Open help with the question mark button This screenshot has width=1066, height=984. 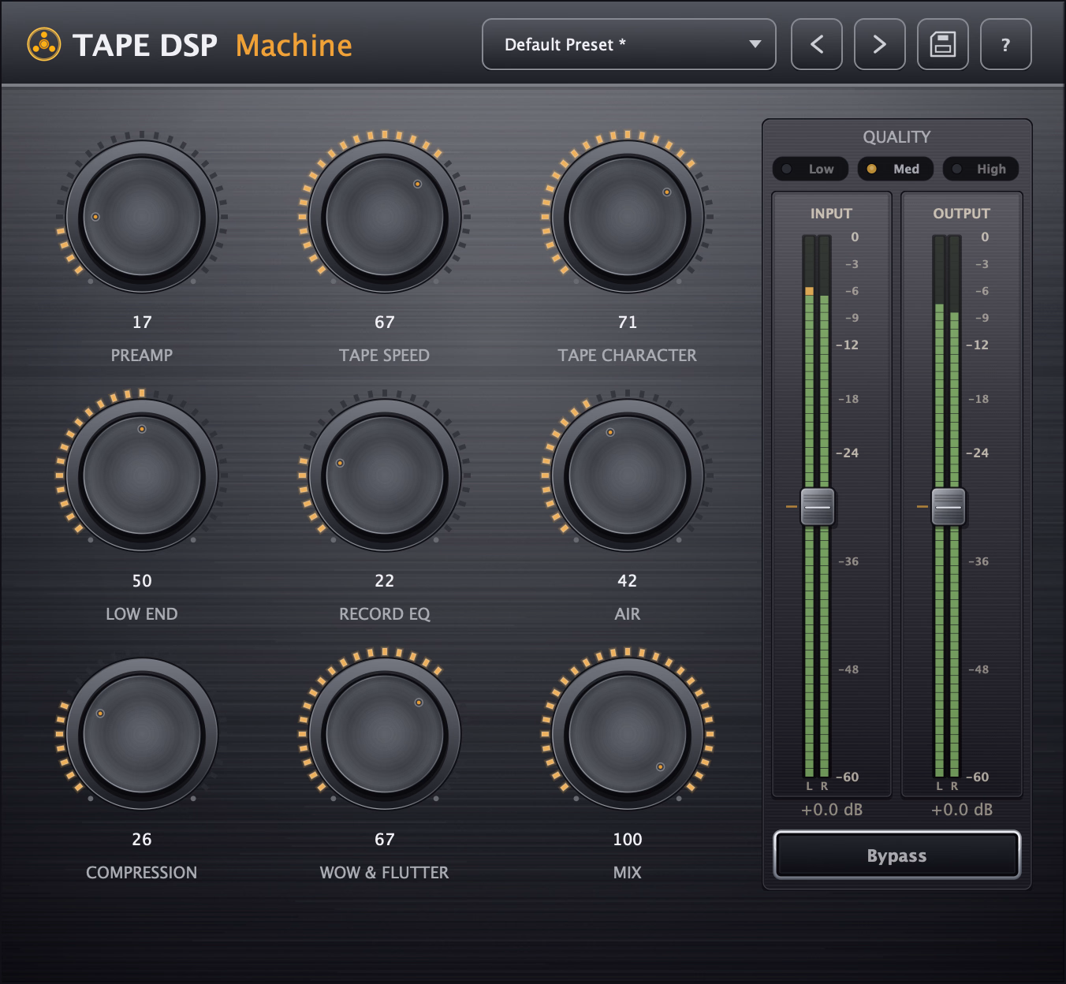pos(1006,44)
